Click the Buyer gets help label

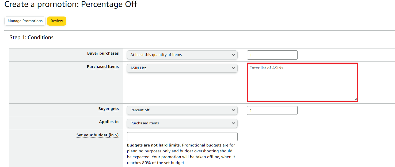pyautogui.click(x=108, y=109)
